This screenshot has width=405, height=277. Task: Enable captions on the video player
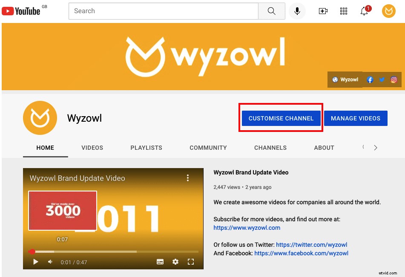(x=160, y=262)
